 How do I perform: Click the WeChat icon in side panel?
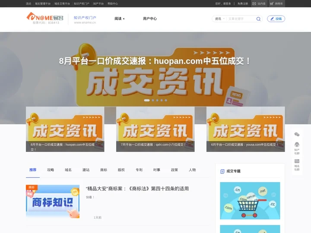pos(297,134)
